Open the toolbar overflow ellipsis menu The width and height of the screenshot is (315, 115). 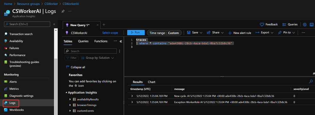[x=303, y=33]
